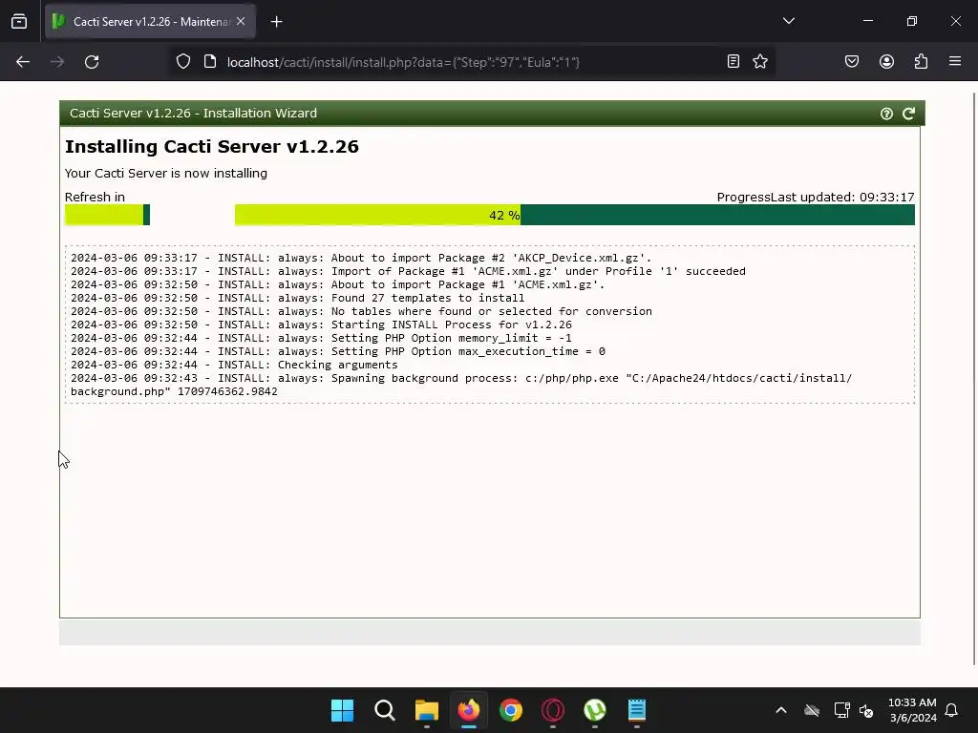Bookmark this page with the star
978x733 pixels.
[x=760, y=61]
